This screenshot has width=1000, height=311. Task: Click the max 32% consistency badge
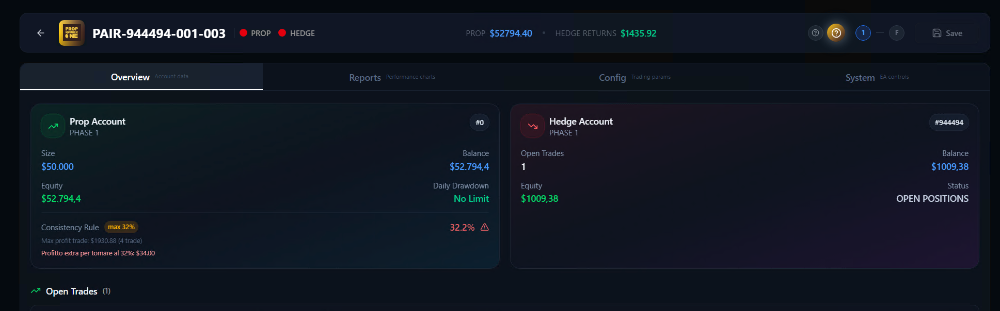(121, 227)
